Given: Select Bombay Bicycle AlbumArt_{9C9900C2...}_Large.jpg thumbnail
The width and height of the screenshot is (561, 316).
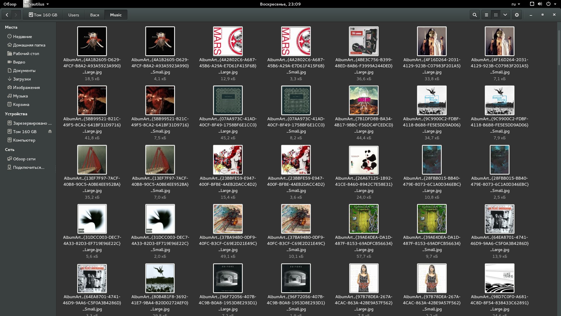Looking at the screenshot, I should (432, 100).
